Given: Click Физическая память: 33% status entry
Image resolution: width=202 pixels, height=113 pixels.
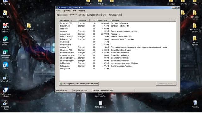Looking at the screenshot, I should [113, 91].
